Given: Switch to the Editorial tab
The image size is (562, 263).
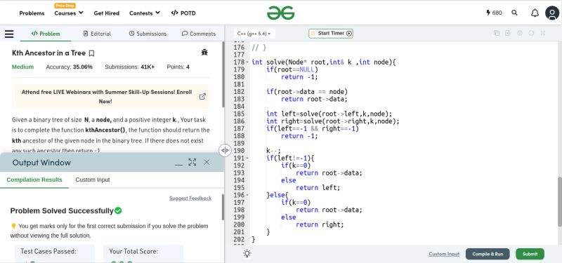Looking at the screenshot, I should 97,34.
